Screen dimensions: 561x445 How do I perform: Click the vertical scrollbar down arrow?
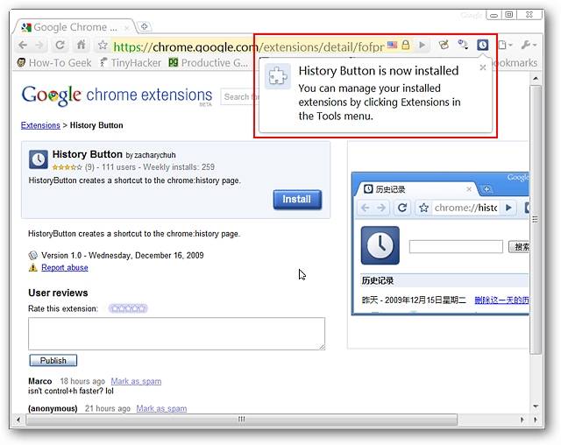coord(536,406)
